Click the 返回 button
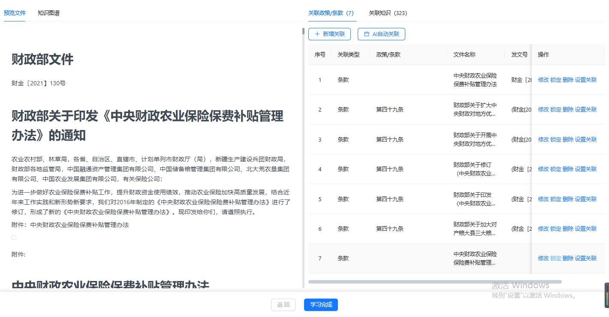The width and height of the screenshot is (609, 317). click(283, 305)
